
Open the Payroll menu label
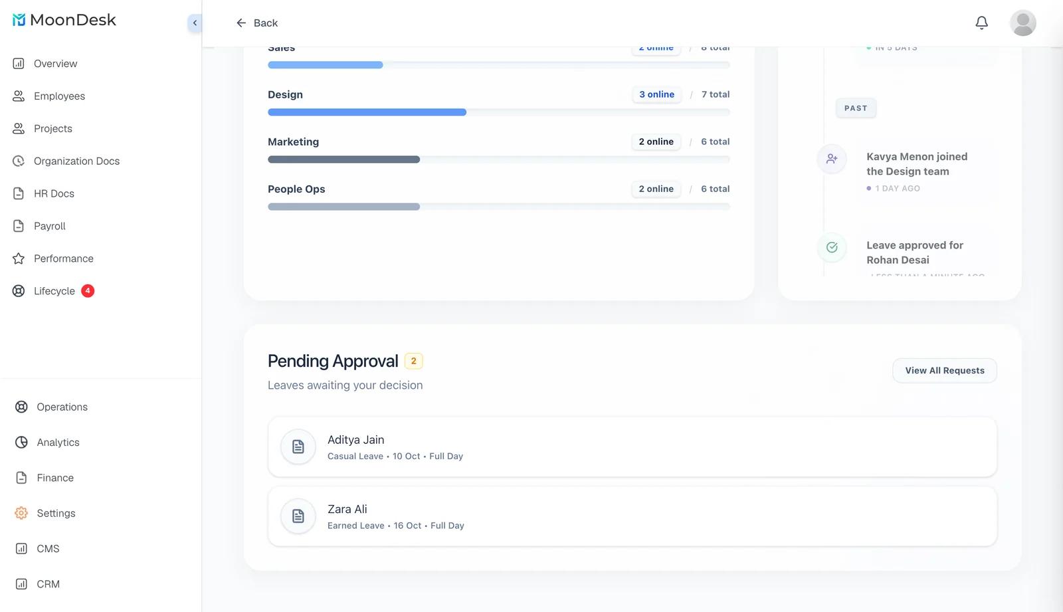50,227
